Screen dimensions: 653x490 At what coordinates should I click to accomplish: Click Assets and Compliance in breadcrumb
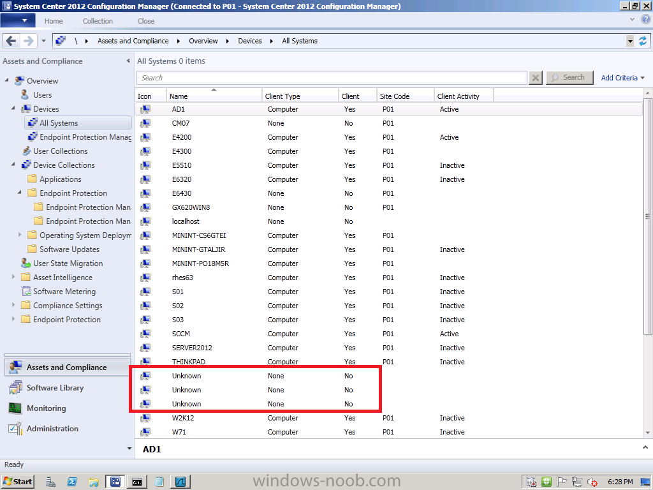133,41
